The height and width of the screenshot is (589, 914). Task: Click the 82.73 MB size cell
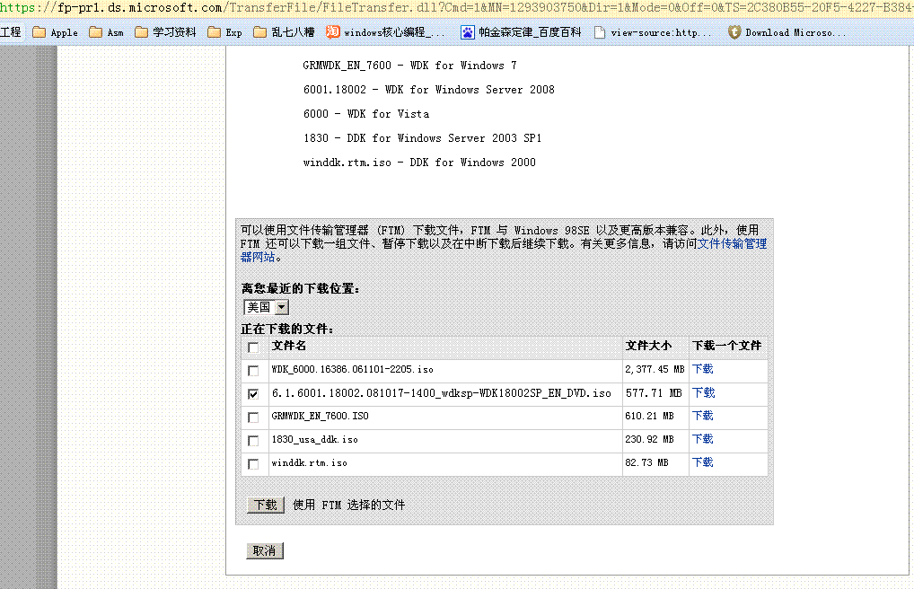[x=646, y=462]
